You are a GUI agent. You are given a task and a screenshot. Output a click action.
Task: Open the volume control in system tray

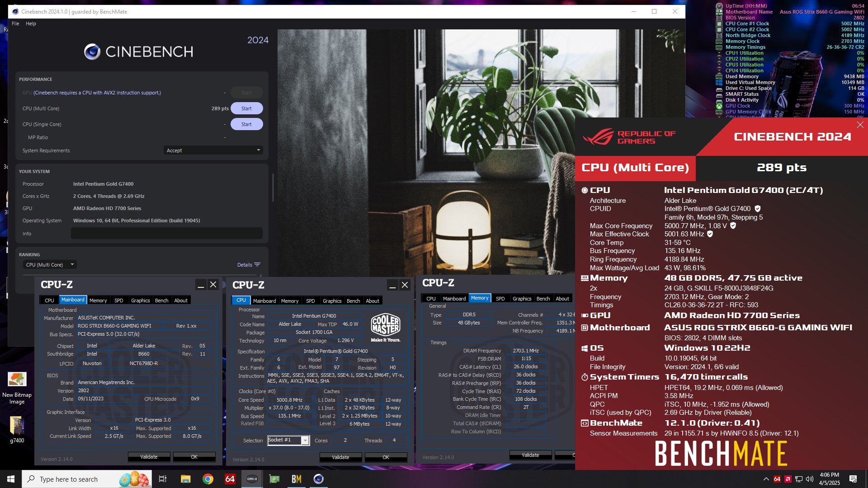tap(810, 479)
